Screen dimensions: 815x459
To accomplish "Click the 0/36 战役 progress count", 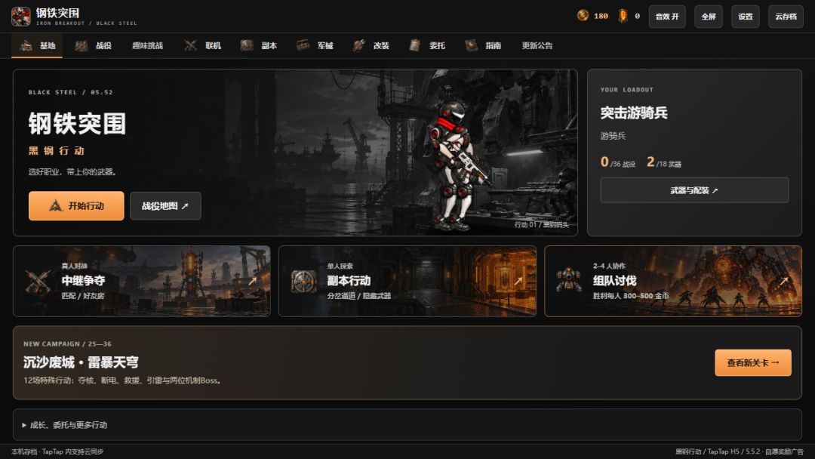I will point(618,162).
